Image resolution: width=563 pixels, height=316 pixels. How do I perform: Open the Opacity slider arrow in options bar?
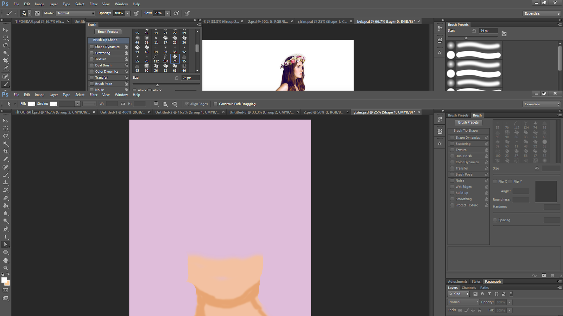(x=127, y=13)
